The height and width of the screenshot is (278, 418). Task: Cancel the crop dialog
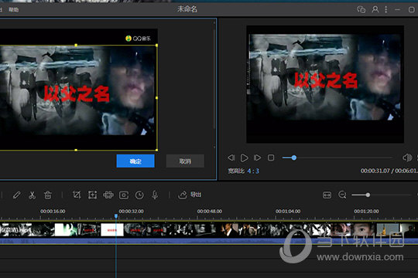coord(185,161)
